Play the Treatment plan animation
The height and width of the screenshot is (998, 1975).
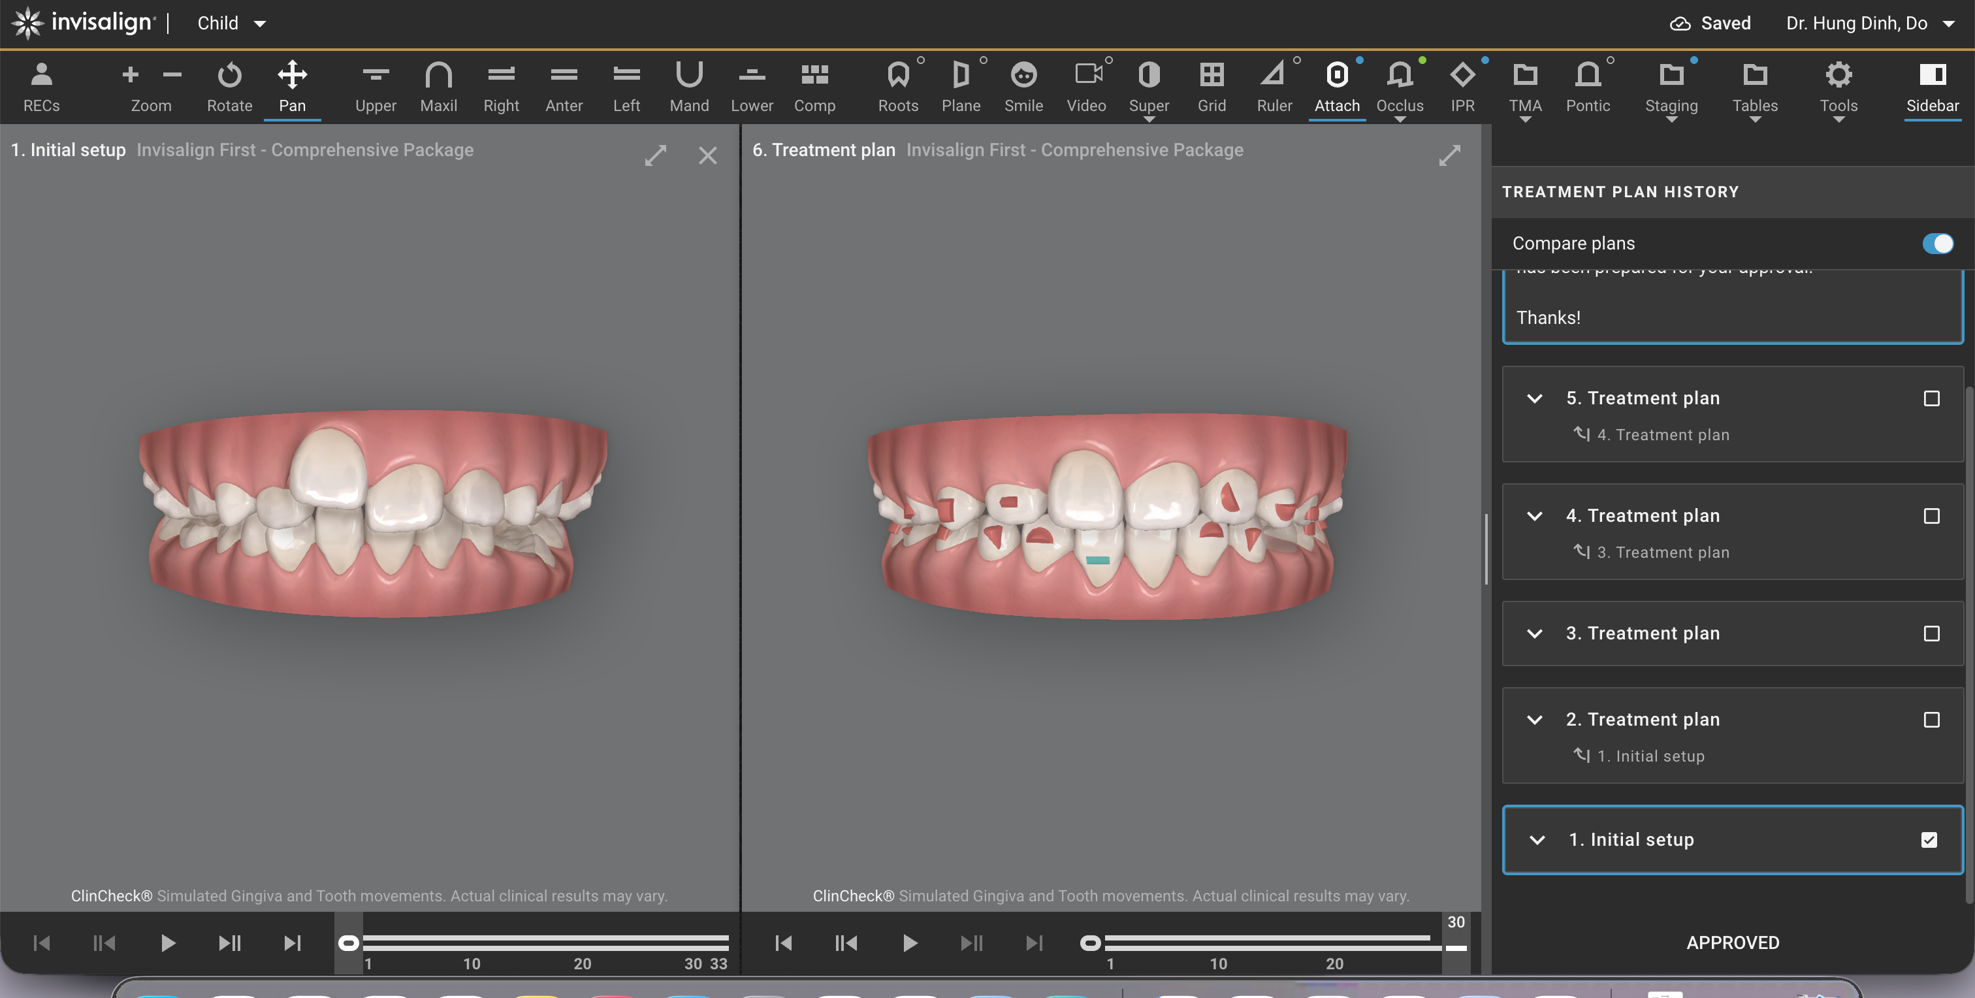[x=909, y=943]
